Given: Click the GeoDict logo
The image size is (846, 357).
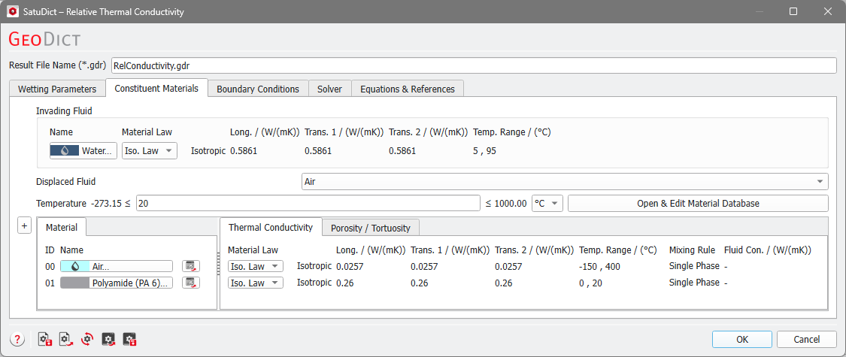Looking at the screenshot, I should [x=45, y=39].
